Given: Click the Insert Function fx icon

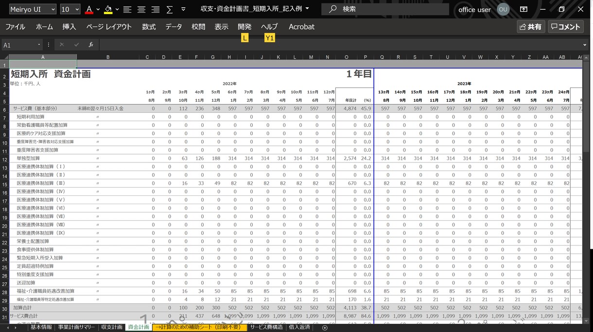Looking at the screenshot, I should click(x=91, y=45).
